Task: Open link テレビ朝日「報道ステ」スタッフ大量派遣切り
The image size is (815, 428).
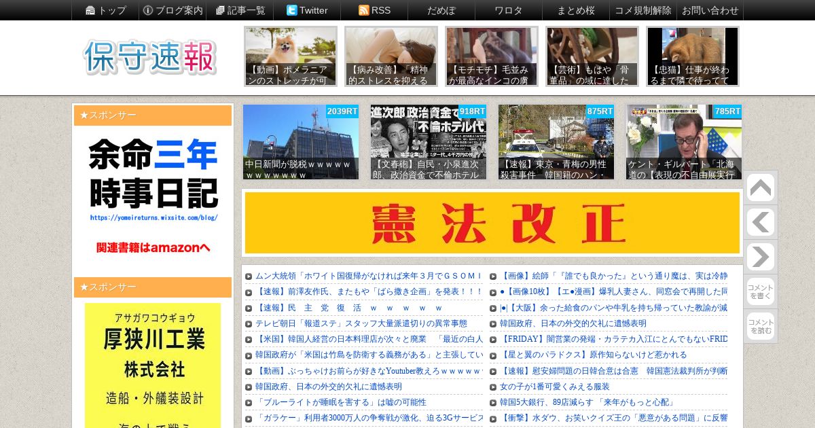Action: (x=361, y=323)
